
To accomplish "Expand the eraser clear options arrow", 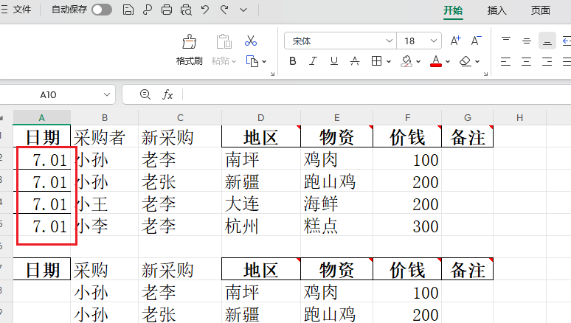I will [477, 61].
